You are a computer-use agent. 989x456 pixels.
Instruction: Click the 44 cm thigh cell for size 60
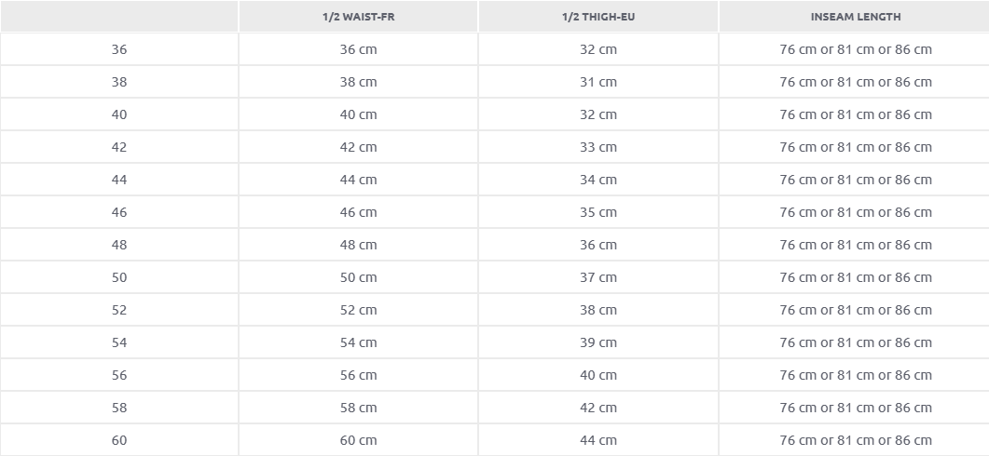[598, 440]
